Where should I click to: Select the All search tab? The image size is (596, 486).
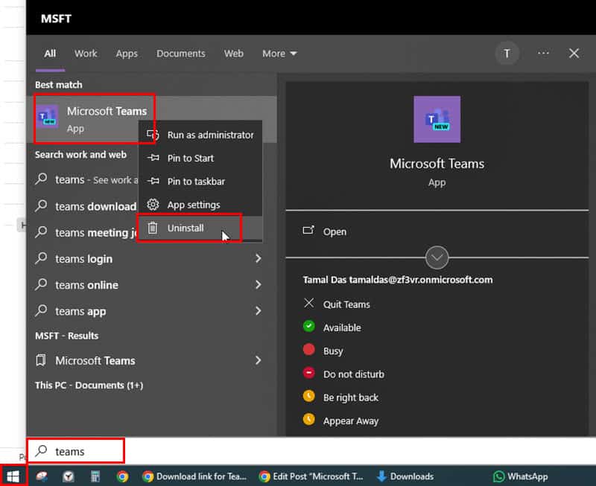(50, 54)
